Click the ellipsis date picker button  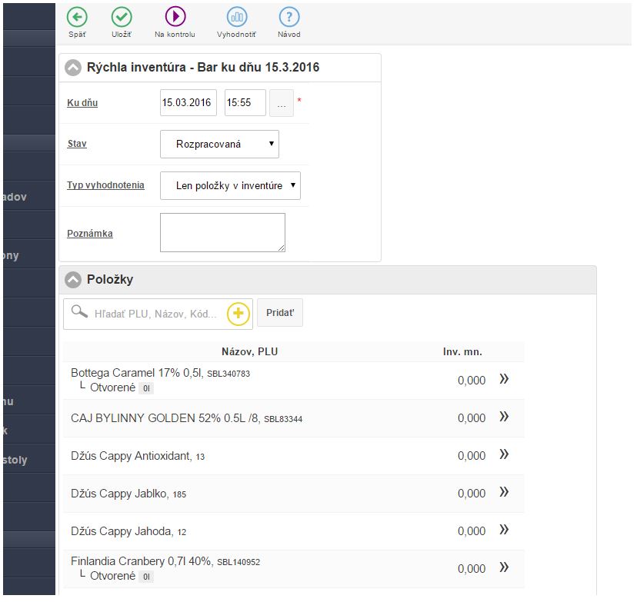[282, 103]
